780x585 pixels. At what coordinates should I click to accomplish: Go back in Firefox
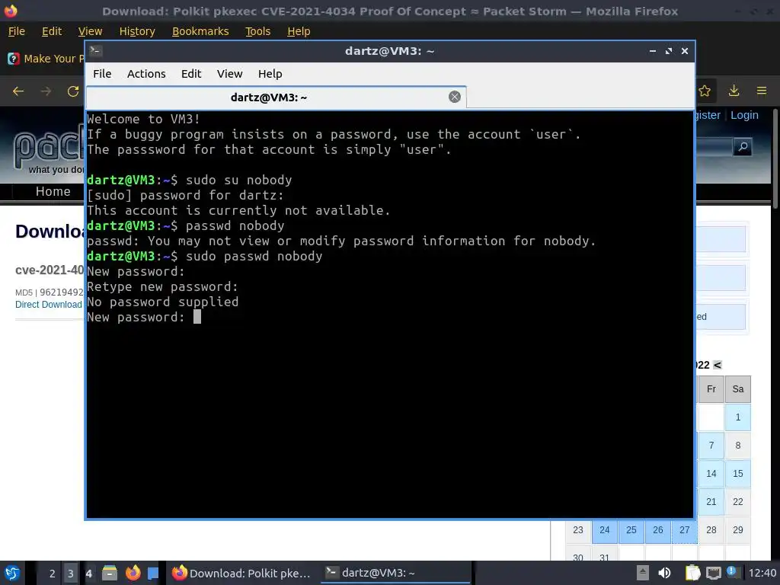click(18, 91)
